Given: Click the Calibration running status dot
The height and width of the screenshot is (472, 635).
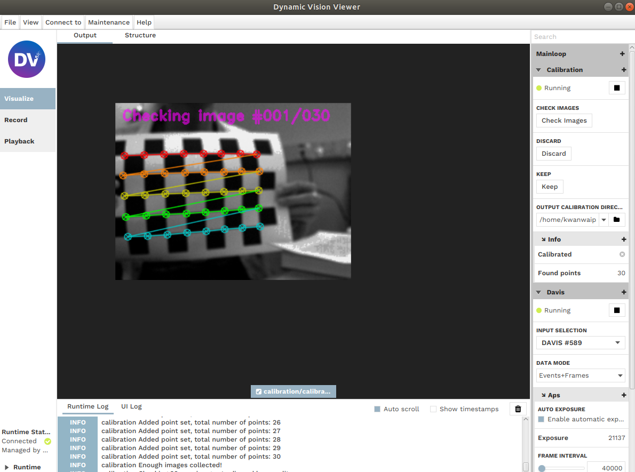Looking at the screenshot, I should click(539, 88).
